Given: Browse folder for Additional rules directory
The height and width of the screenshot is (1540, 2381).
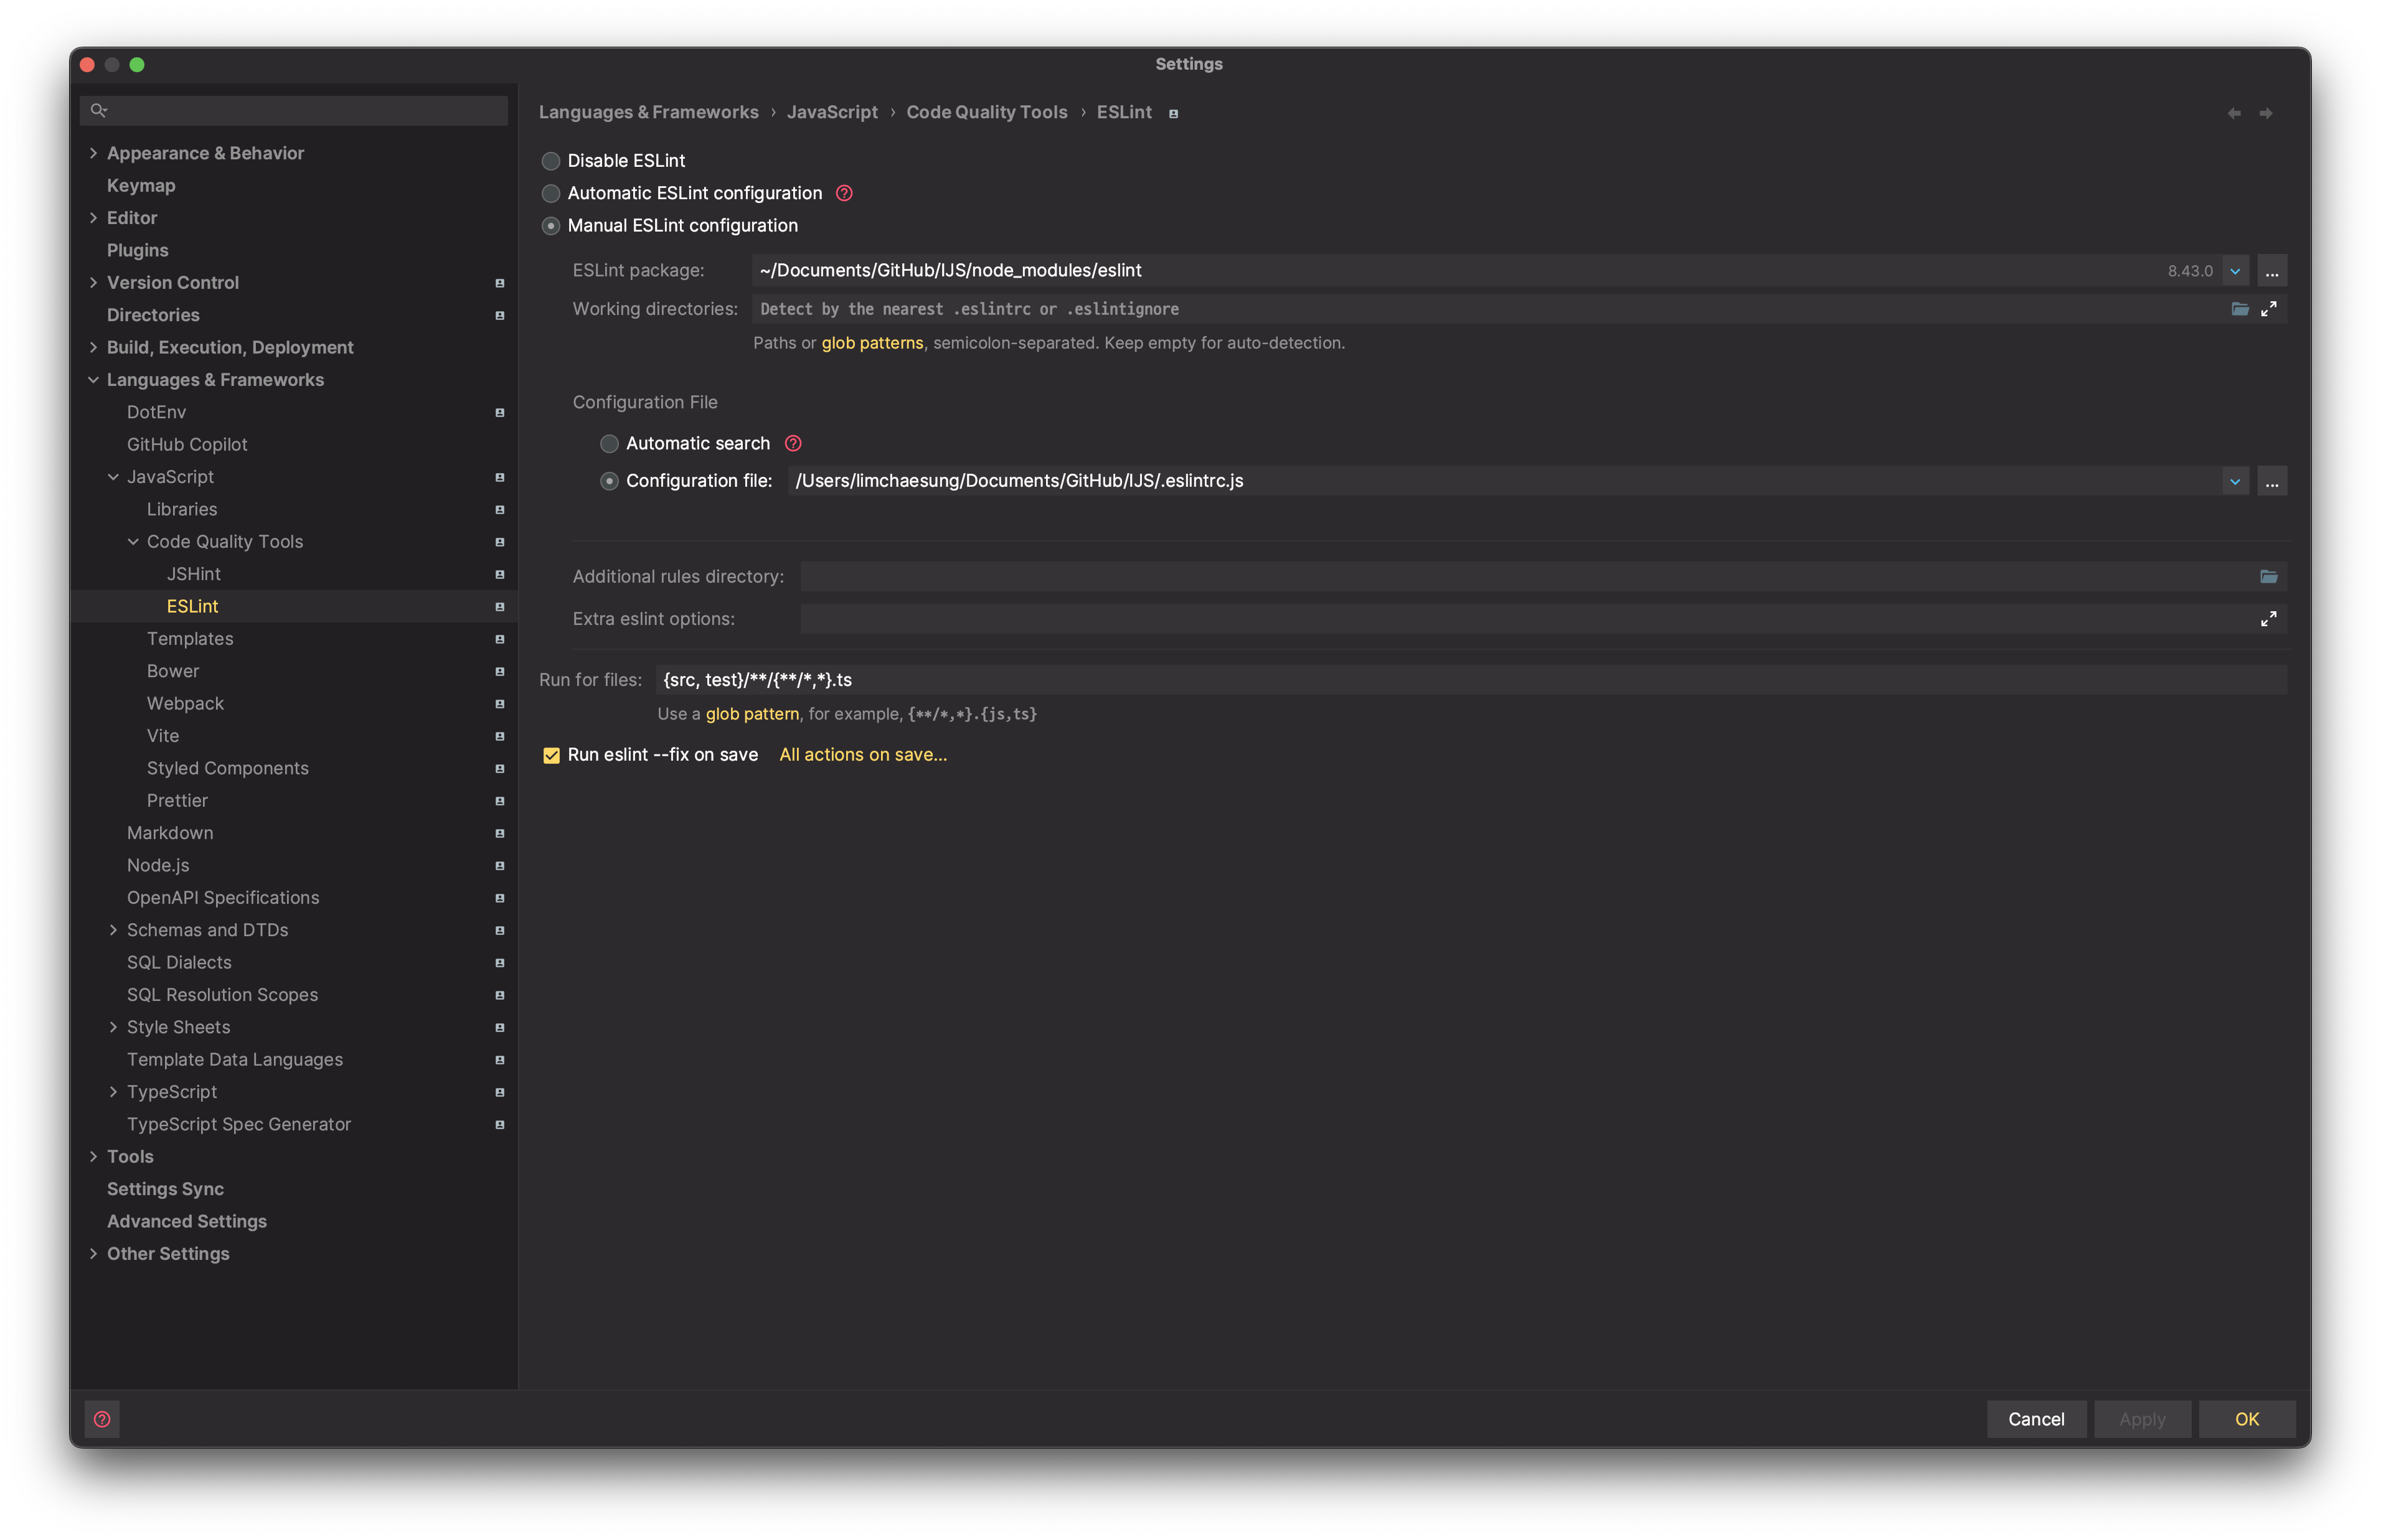Looking at the screenshot, I should 2269,576.
